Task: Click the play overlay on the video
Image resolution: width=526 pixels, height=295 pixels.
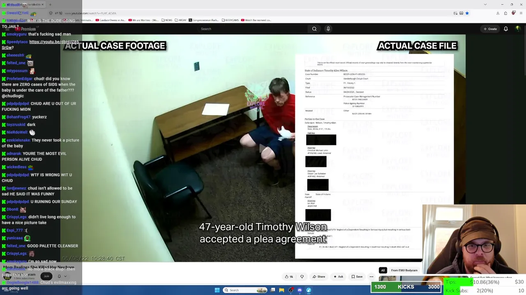Action: click(x=263, y=148)
